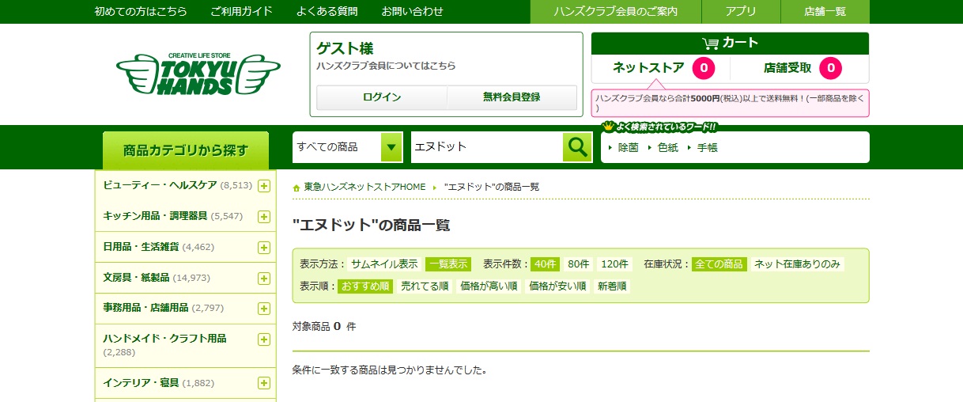
Task: Open よくある質問 top menu
Action: 327,11
